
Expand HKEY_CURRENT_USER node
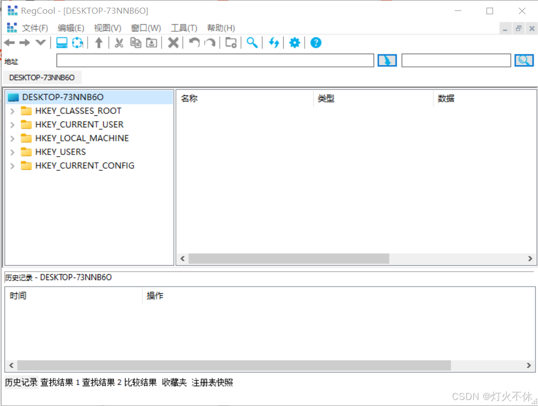click(13, 125)
